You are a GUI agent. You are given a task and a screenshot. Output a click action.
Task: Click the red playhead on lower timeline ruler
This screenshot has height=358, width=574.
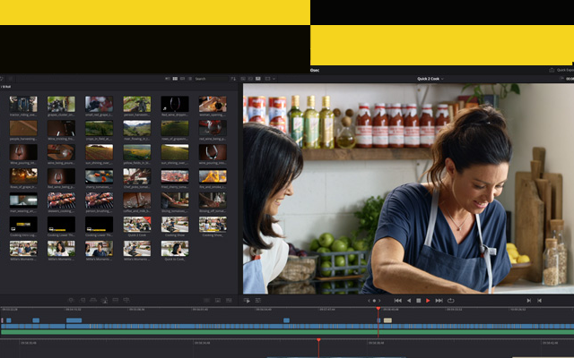318,341
